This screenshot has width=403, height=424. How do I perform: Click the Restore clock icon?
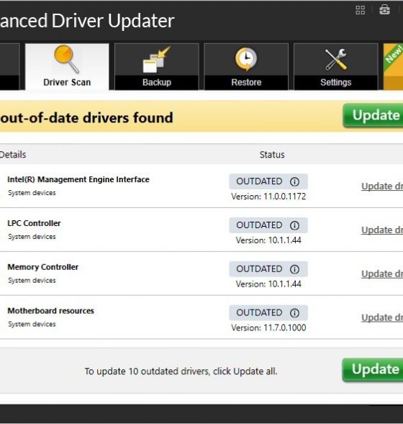tap(246, 59)
